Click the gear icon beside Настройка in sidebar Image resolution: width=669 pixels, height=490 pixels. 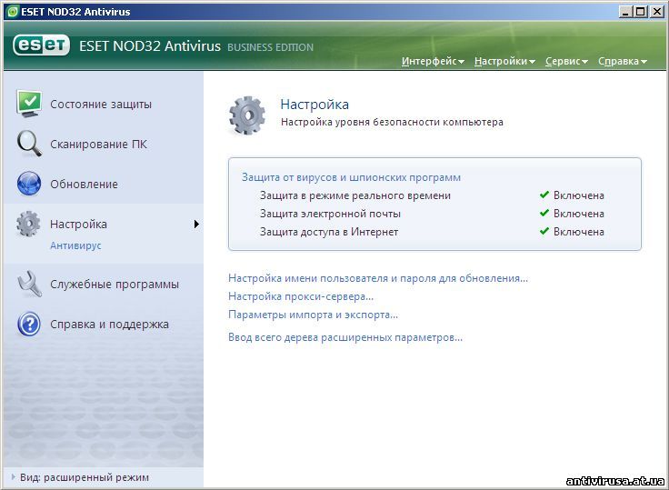tap(29, 224)
